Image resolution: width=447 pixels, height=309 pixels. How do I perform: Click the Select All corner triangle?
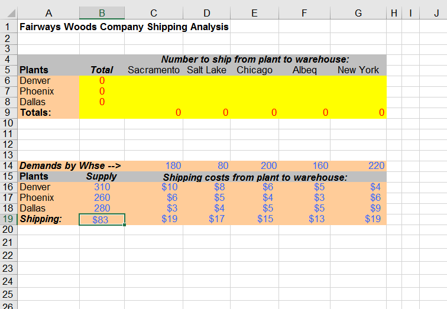[11, 13]
